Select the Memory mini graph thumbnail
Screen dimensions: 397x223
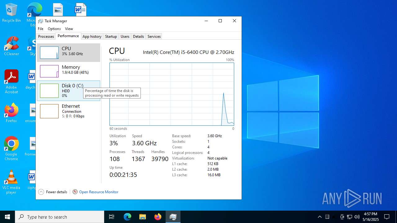pyautogui.click(x=49, y=71)
